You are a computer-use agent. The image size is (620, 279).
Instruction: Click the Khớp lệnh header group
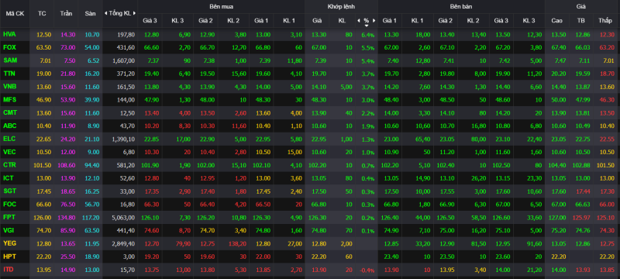(341, 7)
